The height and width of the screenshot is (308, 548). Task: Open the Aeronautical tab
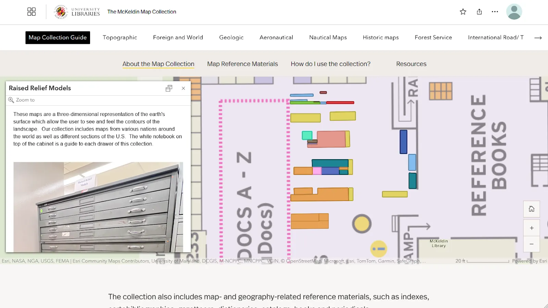click(276, 37)
